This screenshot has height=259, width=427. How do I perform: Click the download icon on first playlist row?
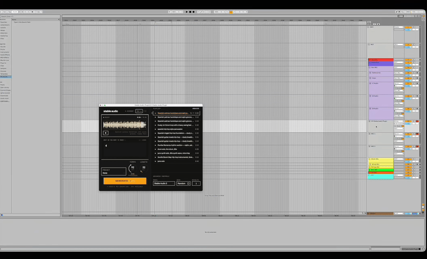[194, 113]
